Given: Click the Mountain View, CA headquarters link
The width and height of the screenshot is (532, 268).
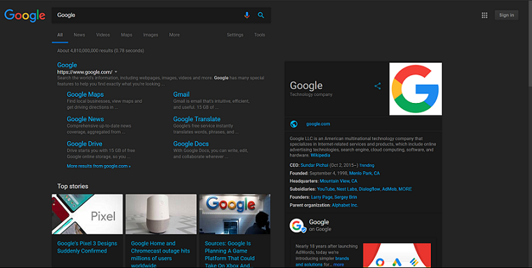Looking at the screenshot, I should (338, 181).
